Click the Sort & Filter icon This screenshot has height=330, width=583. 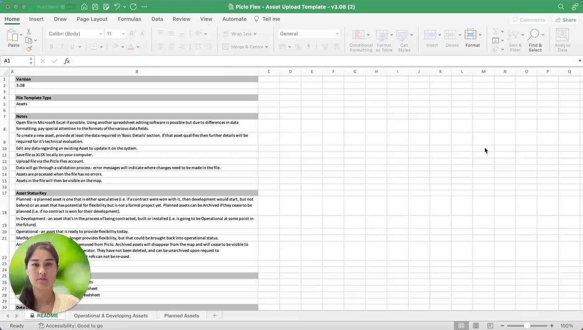click(513, 35)
